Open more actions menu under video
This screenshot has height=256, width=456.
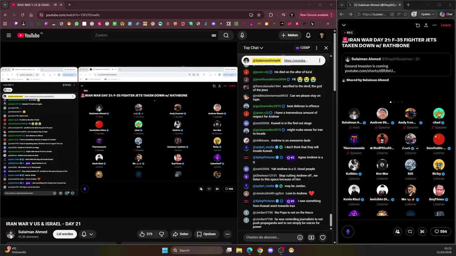click(x=227, y=234)
